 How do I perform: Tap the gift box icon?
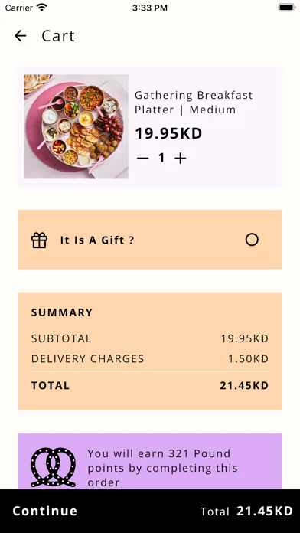(39, 240)
